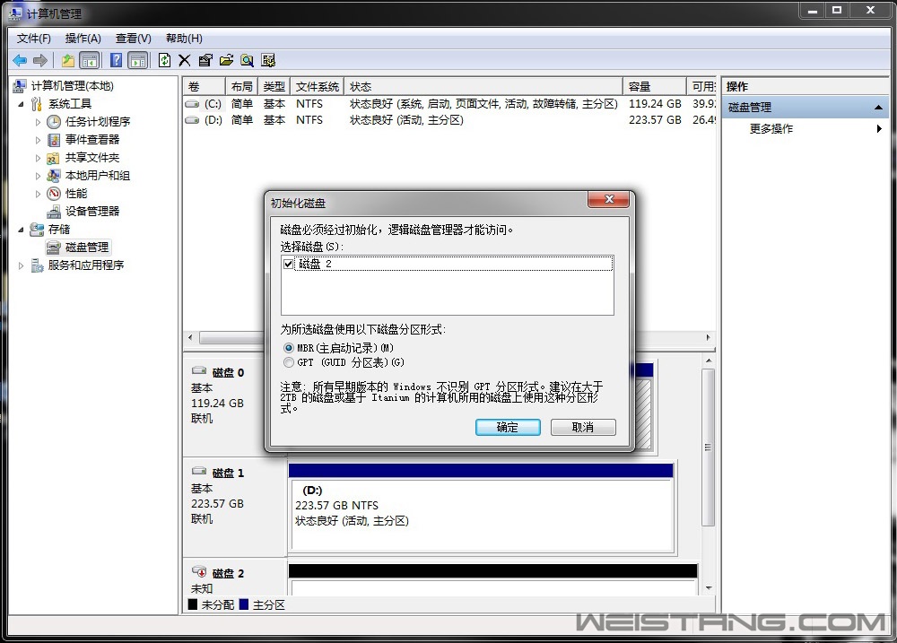Click the disk view scroll up arrow
This screenshot has height=643, width=897.
pos(709,361)
